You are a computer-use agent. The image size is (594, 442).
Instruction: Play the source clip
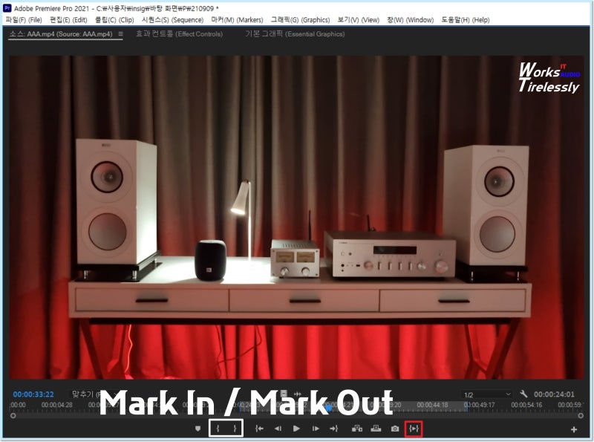[x=296, y=429]
